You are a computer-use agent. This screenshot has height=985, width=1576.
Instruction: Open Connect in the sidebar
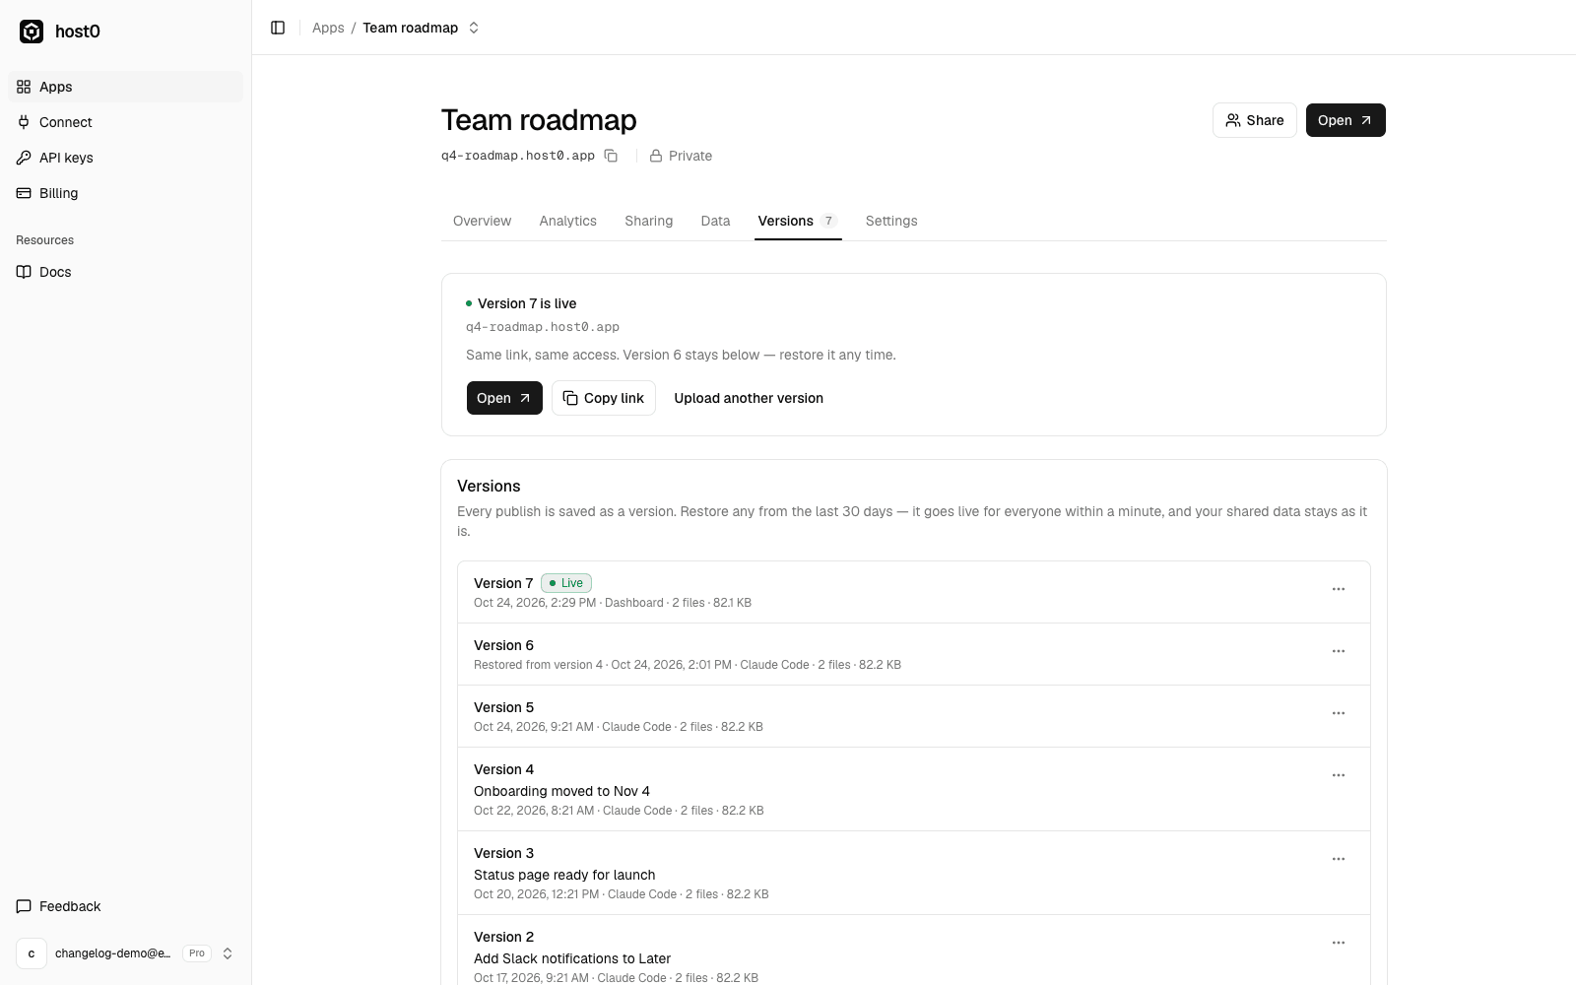[126, 122]
